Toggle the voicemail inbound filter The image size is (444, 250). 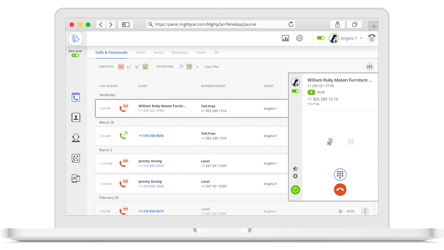click(x=120, y=66)
